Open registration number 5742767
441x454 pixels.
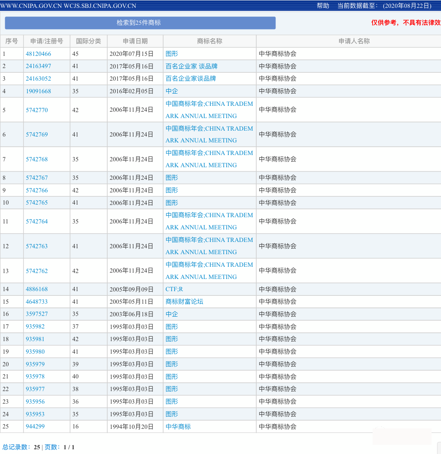tap(37, 178)
